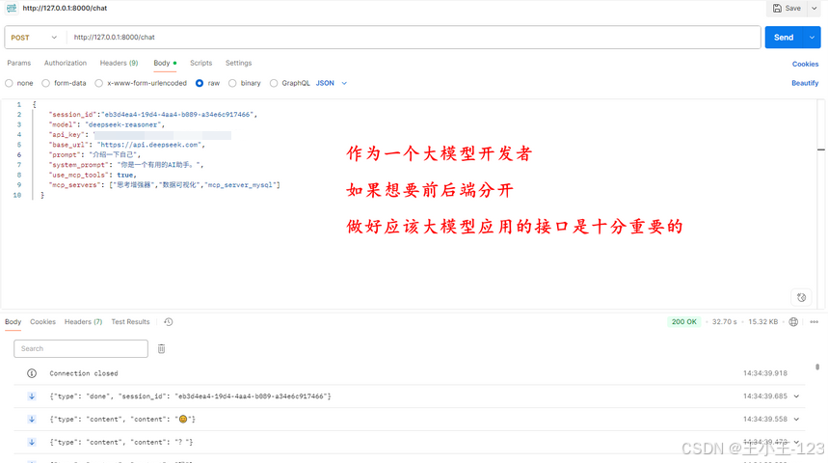Open the POST method dropdown
The image size is (828, 463).
pyautogui.click(x=34, y=38)
